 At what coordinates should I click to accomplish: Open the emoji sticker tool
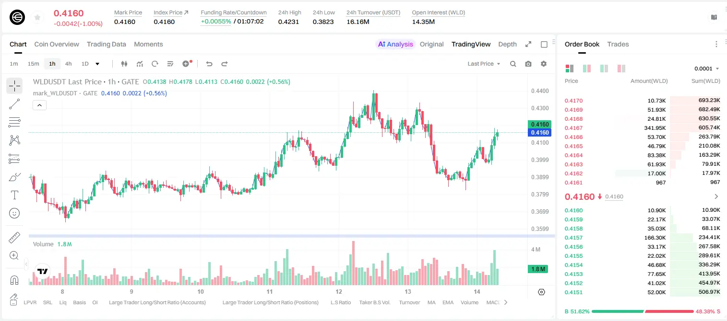point(14,213)
